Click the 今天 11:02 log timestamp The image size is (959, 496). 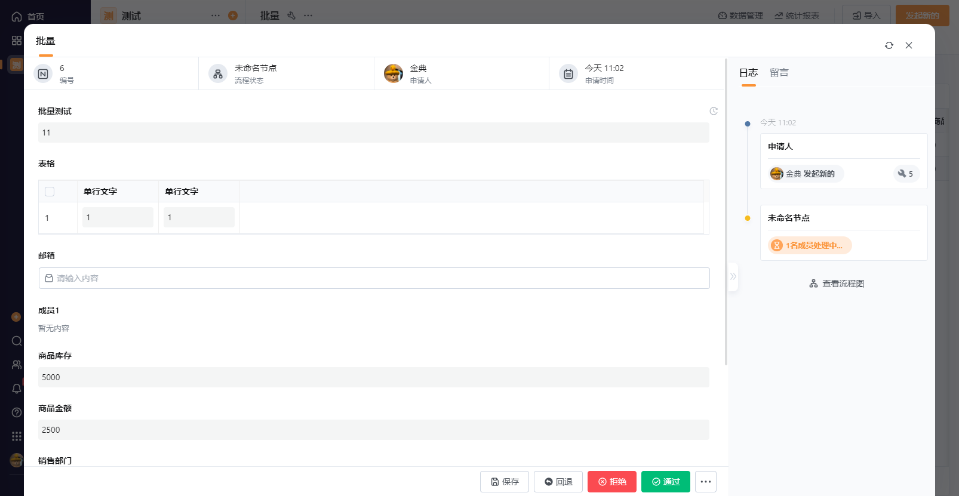pyautogui.click(x=778, y=122)
